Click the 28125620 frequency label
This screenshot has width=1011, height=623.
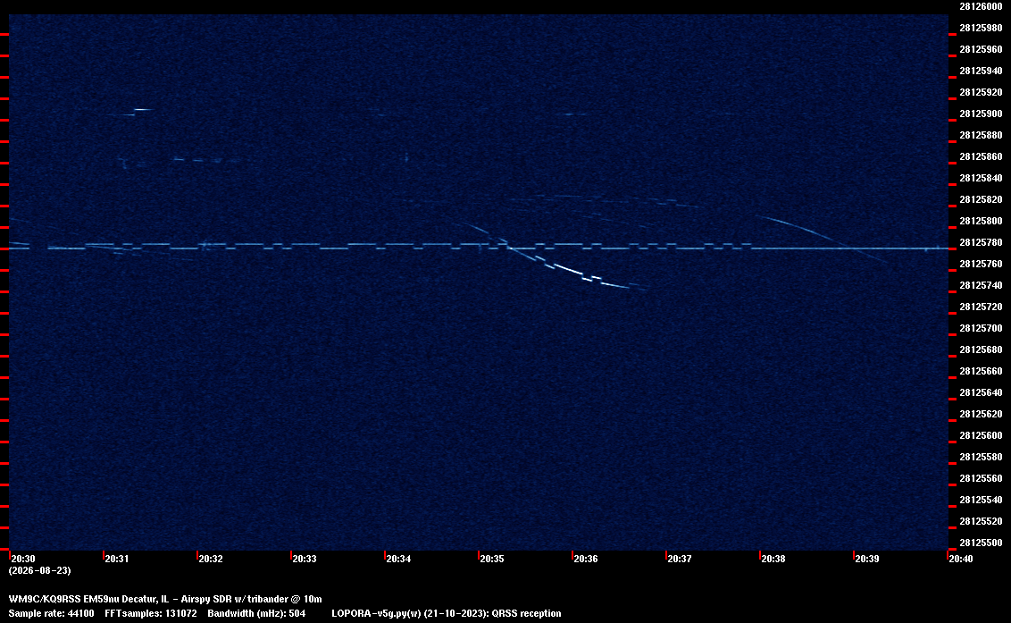[981, 414]
